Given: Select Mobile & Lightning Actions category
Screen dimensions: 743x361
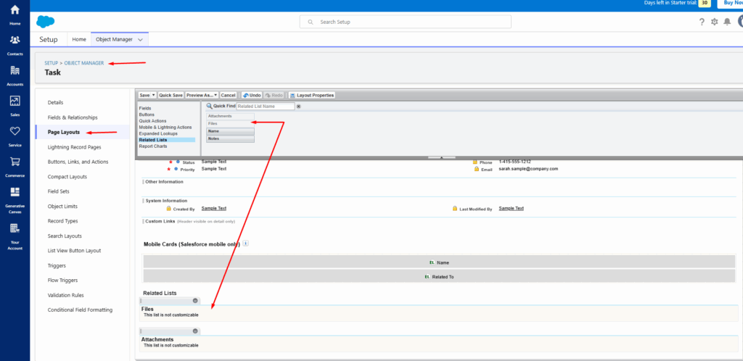Looking at the screenshot, I should 165,128.
